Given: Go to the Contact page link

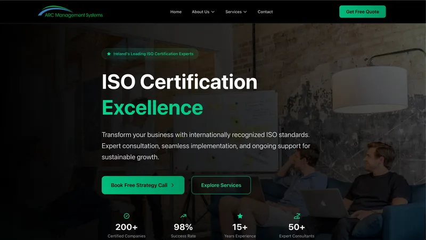Looking at the screenshot, I should coord(265,12).
